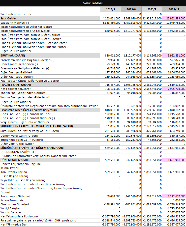Select cell value -2.153.089.000
This screenshot has width=186, height=227.
174,77
